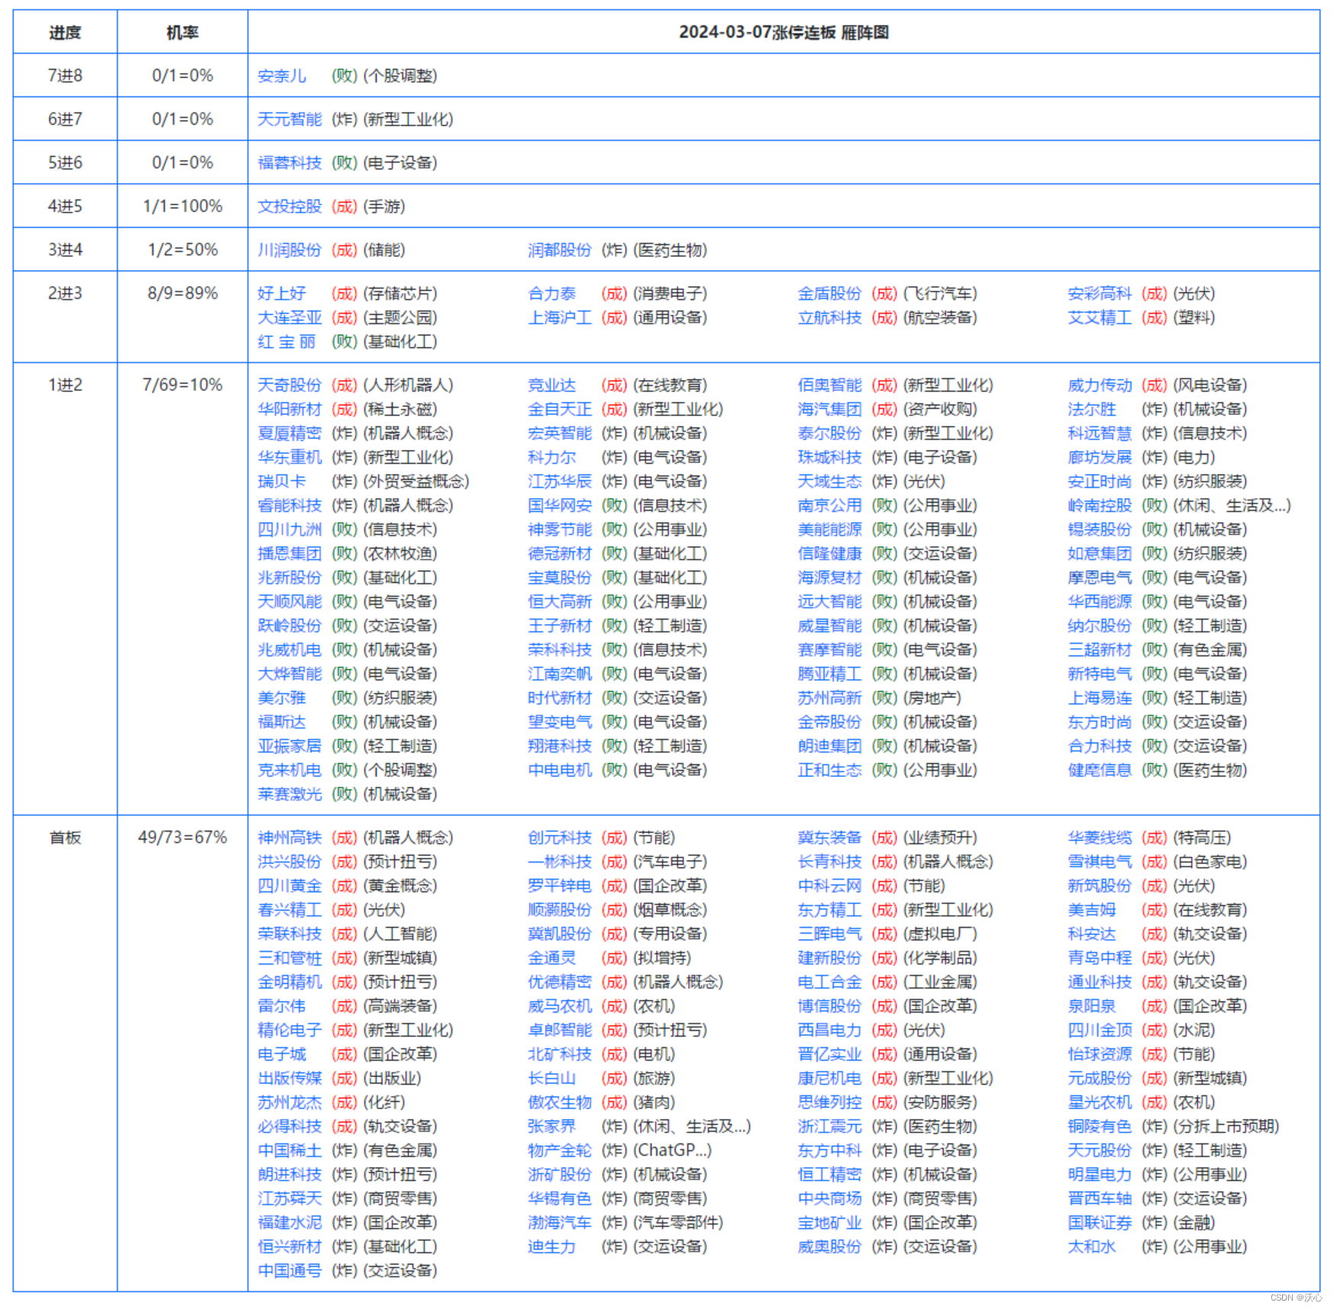
Task: Click the 长白山 tourism stock link
Action: [x=552, y=1078]
